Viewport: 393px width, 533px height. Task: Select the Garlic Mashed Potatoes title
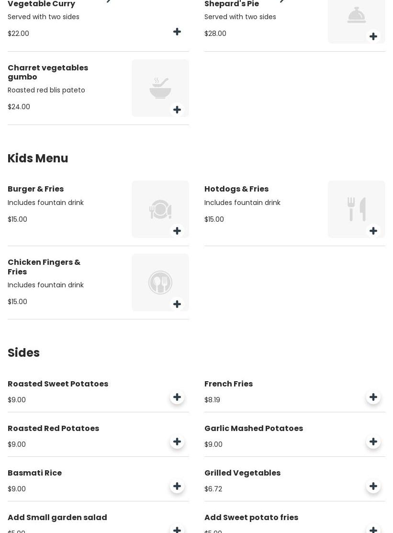[254, 429]
